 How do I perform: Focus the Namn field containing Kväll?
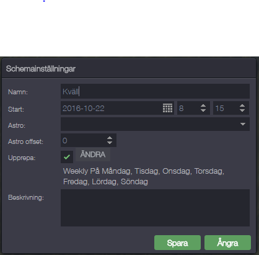tap(155, 91)
